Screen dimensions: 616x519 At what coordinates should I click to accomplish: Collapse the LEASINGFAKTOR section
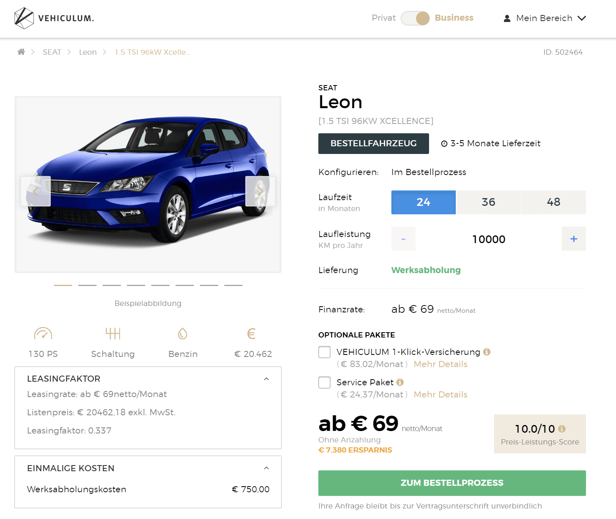[x=266, y=379]
